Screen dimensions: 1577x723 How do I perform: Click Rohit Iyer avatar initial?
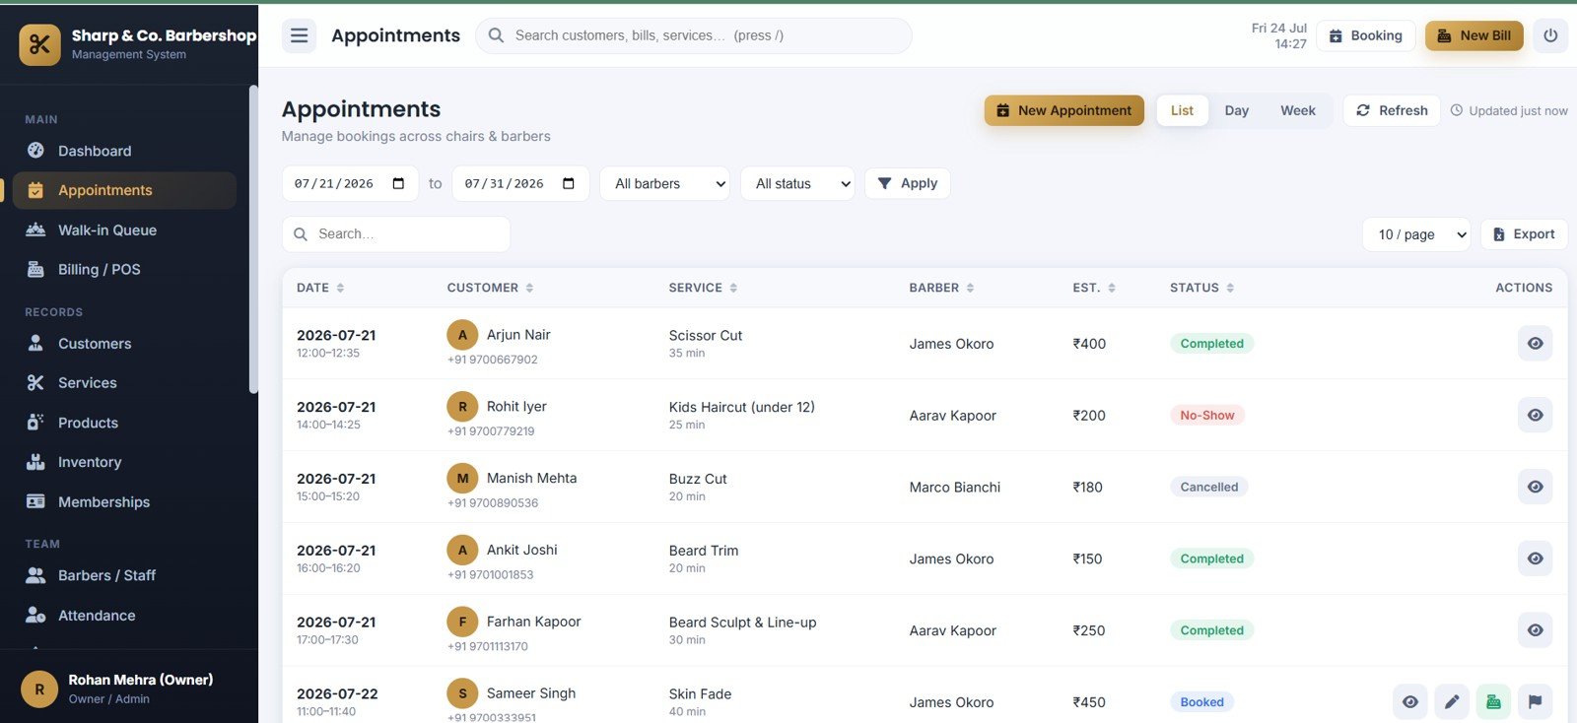click(462, 407)
